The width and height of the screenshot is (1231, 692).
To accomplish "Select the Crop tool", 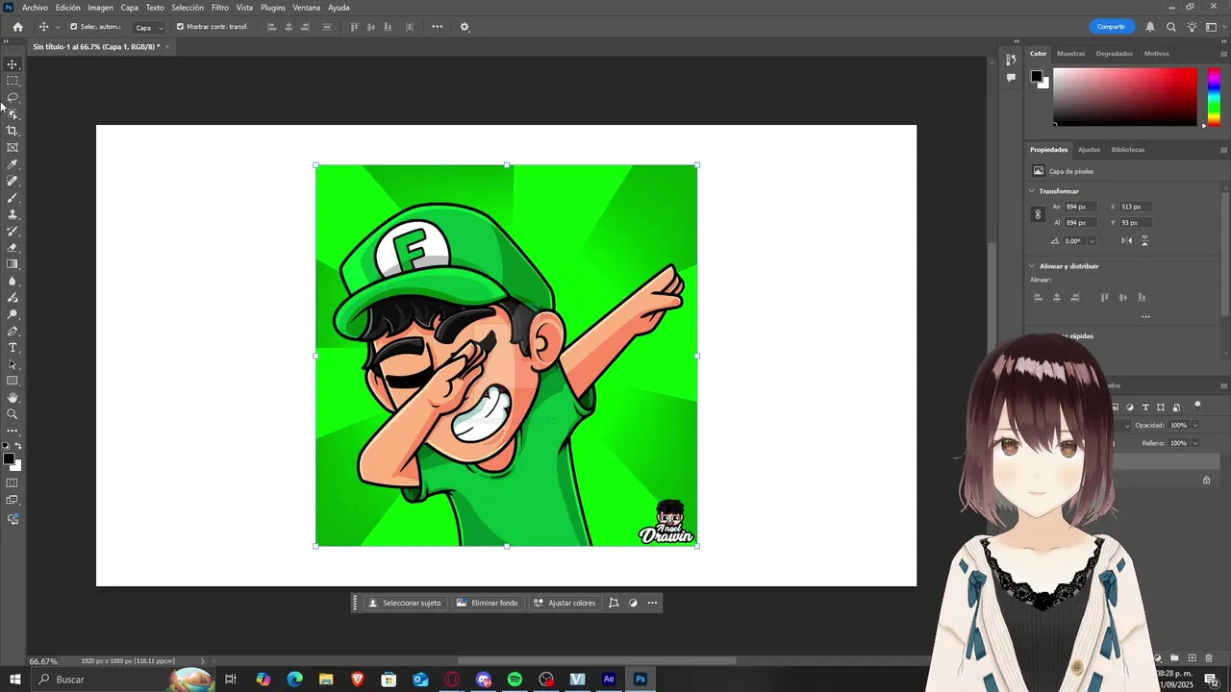I will coord(13,131).
